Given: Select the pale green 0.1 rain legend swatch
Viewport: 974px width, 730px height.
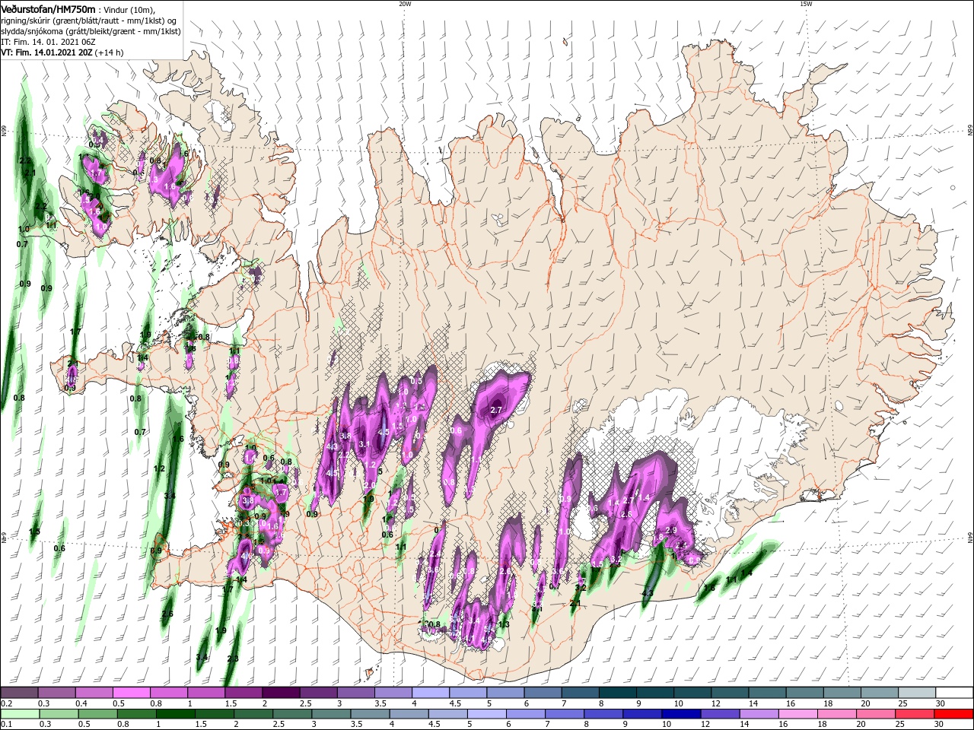Looking at the screenshot, I should [x=19, y=714].
